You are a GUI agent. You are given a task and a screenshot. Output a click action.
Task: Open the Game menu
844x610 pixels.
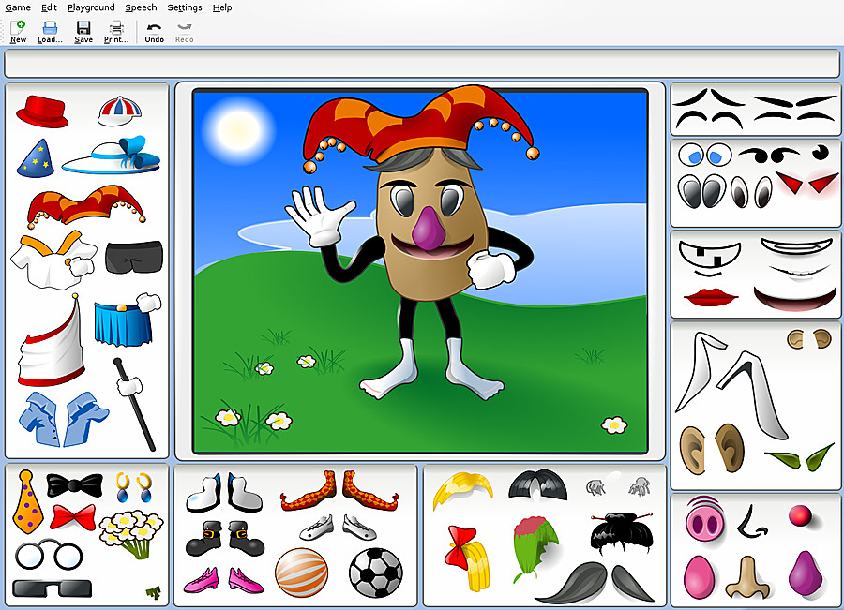[x=18, y=7]
